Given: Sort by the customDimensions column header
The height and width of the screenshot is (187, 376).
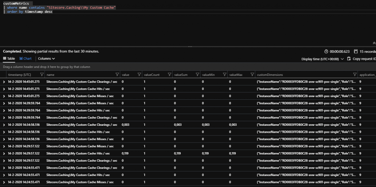Looking at the screenshot, I should tap(270, 74).
